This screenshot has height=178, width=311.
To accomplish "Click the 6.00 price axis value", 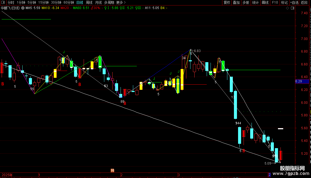I will point(304,103).
